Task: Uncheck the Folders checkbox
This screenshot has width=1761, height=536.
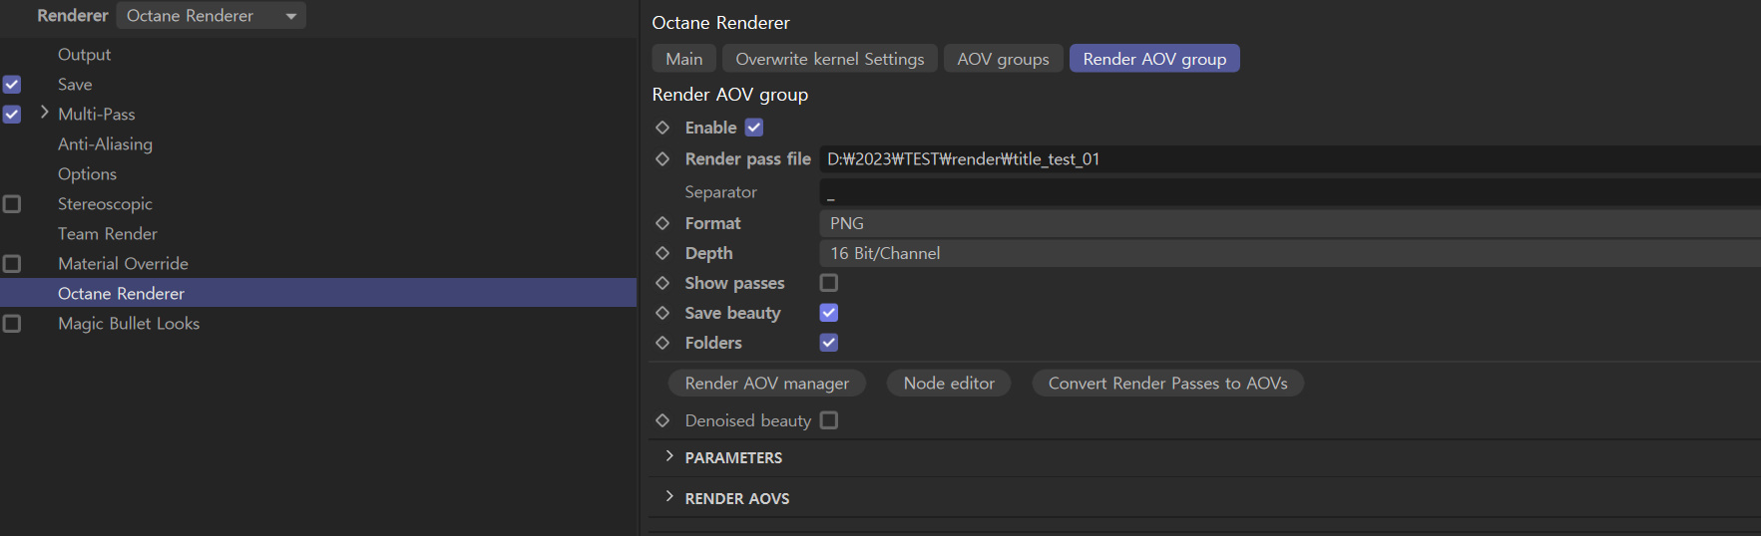Action: coord(829,343)
